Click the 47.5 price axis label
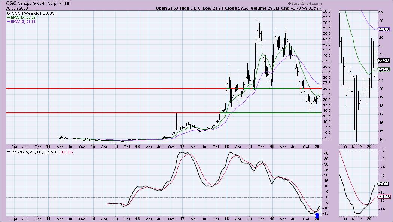Viewport: 393px width, 222px height. point(327,39)
